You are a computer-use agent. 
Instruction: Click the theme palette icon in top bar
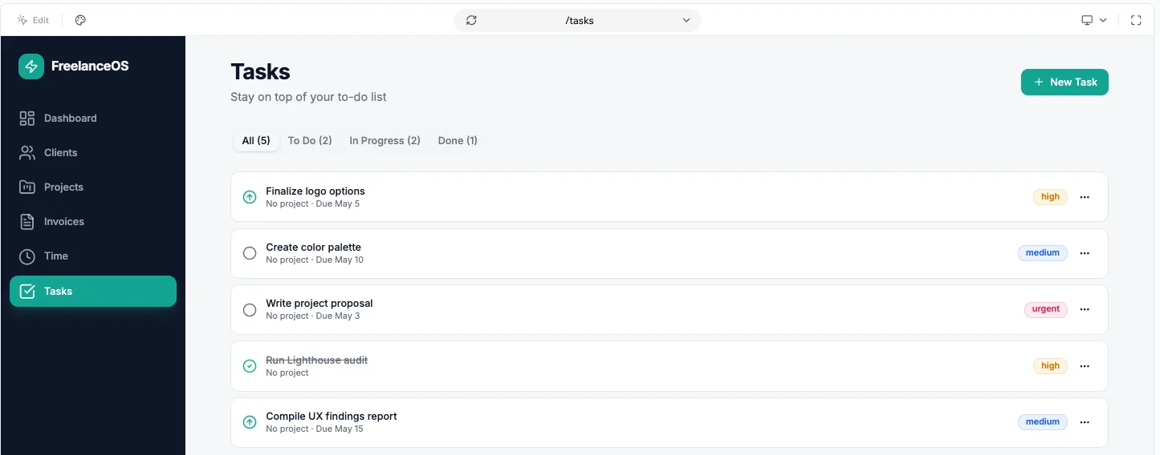(x=80, y=20)
